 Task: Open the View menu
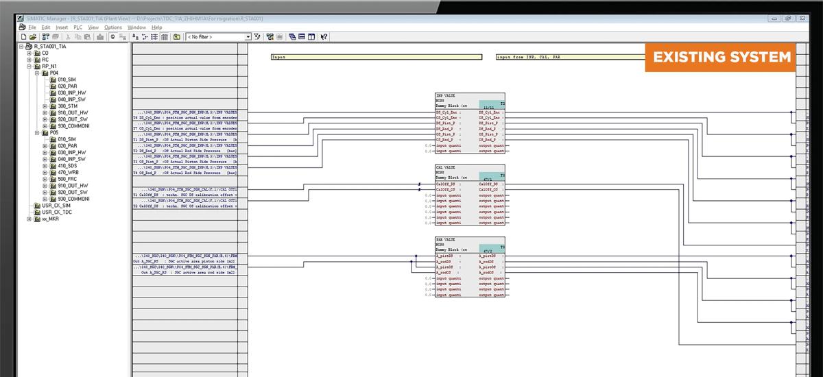93,27
